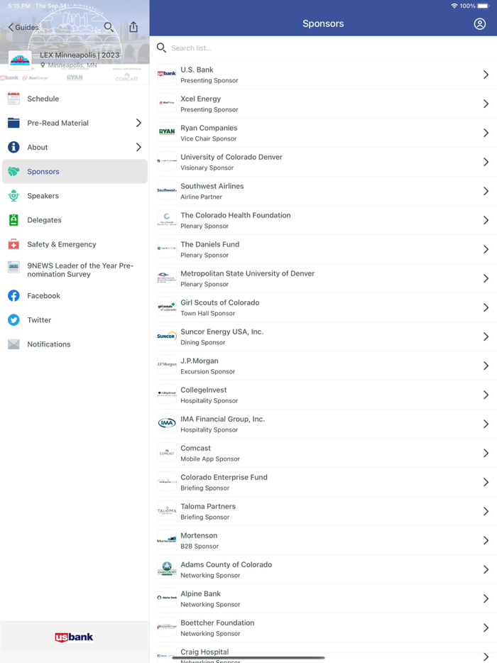Open the Twitter link
Viewport: 497px width, 663px height.
point(75,319)
